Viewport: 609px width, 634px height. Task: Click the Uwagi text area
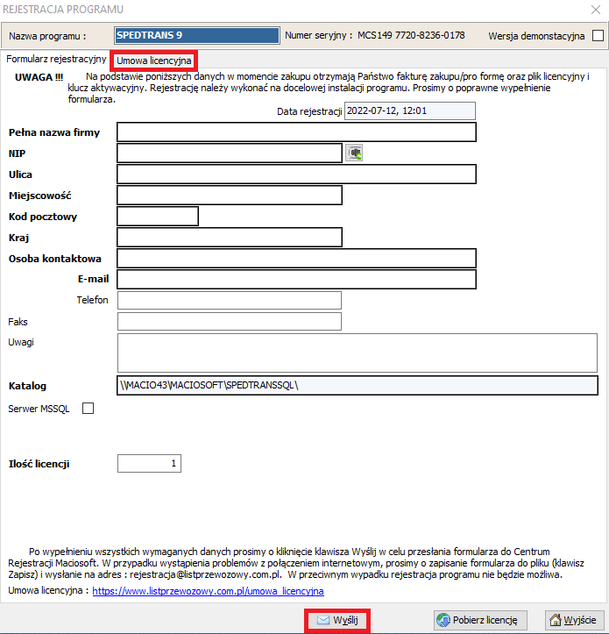click(358, 353)
